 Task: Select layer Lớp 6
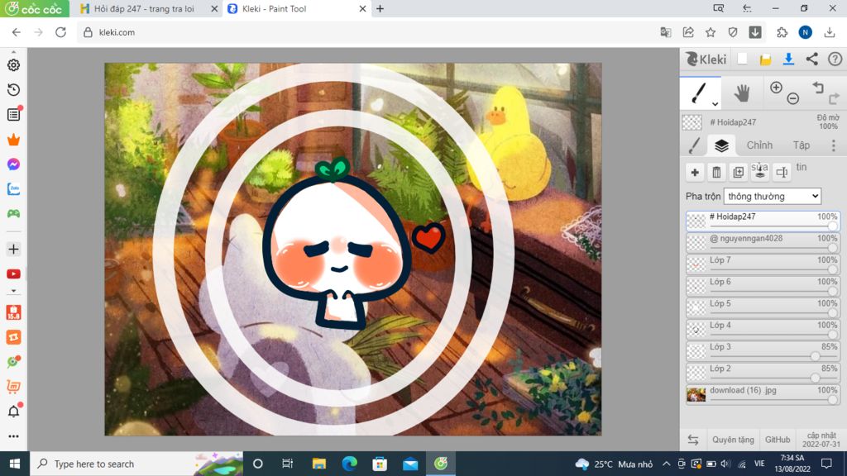(x=763, y=285)
